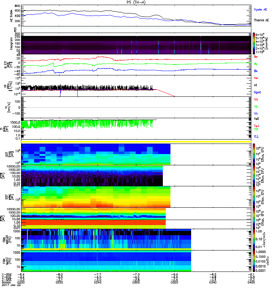Select the blue Bx legend label
The height and width of the screenshot is (290, 272).
point(256,71)
